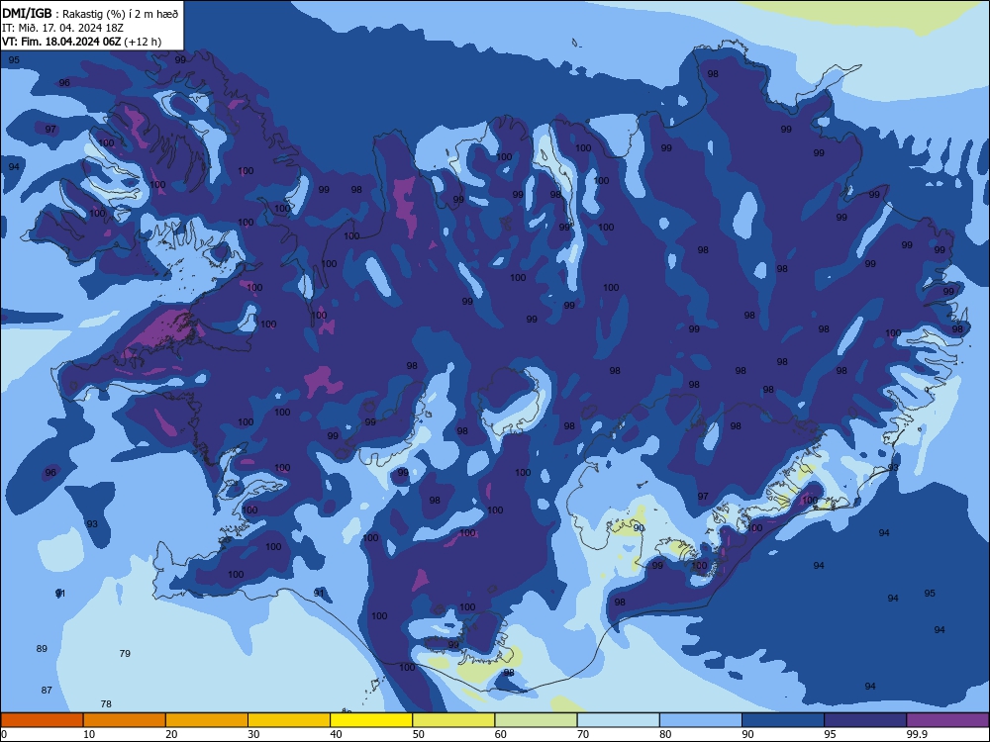The height and width of the screenshot is (742, 990).
Task: Click the title text 'DMI/IGB : Rakastig (%)'
Action: point(65,14)
